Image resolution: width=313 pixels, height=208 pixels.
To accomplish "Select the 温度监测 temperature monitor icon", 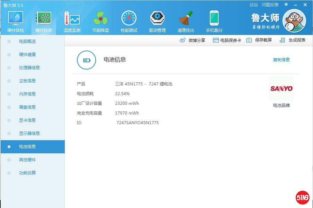I will pyautogui.click(x=72, y=18).
